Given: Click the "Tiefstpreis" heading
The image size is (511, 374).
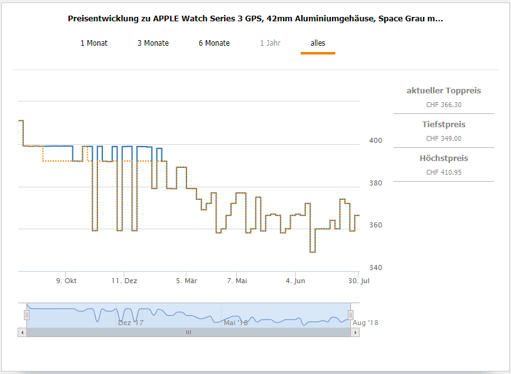Looking at the screenshot, I should 444,125.
